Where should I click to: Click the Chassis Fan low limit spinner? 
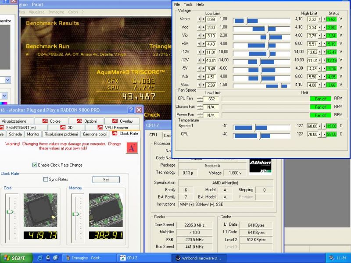coord(200,107)
